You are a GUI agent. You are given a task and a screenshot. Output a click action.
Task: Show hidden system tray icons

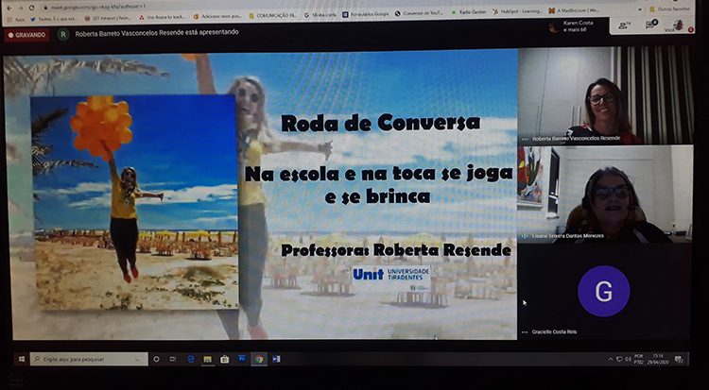[610, 359]
